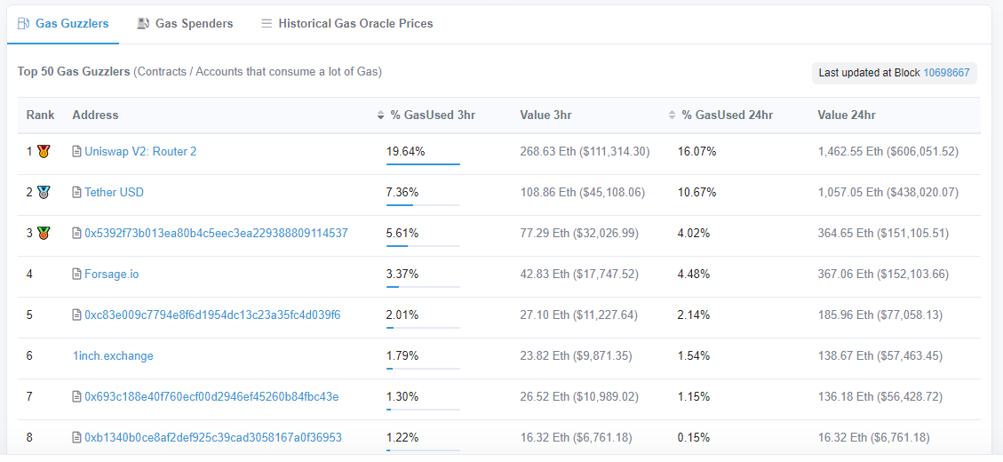This screenshot has height=462, width=1003.
Task: Open address 0xb1340b0ce8af2def925c39cad3058167a0f36953
Action: pos(213,438)
